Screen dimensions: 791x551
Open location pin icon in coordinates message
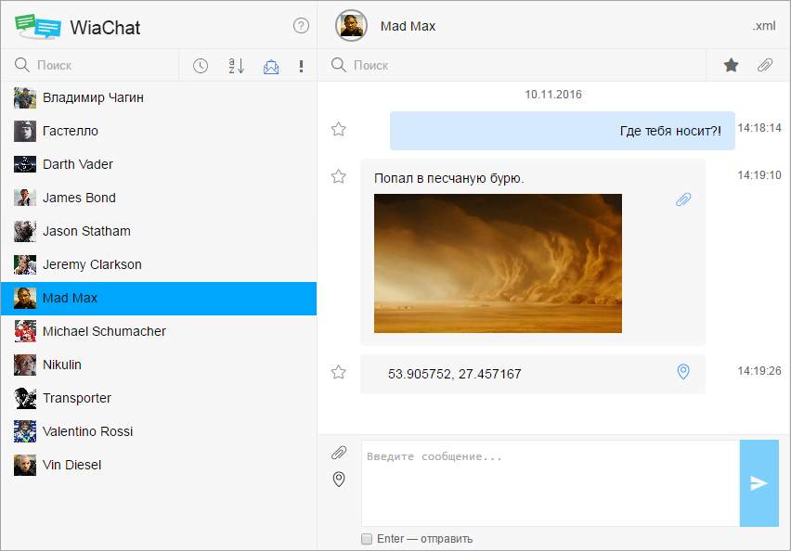[683, 372]
